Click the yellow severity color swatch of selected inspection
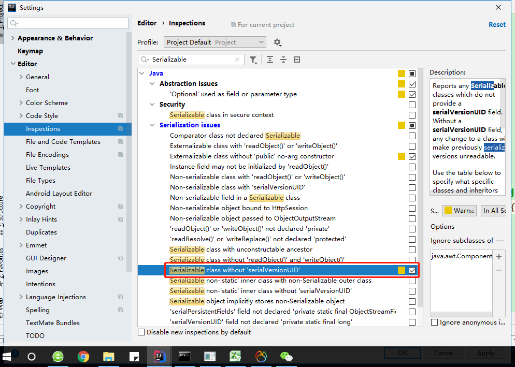The width and height of the screenshot is (515, 367). [x=401, y=270]
